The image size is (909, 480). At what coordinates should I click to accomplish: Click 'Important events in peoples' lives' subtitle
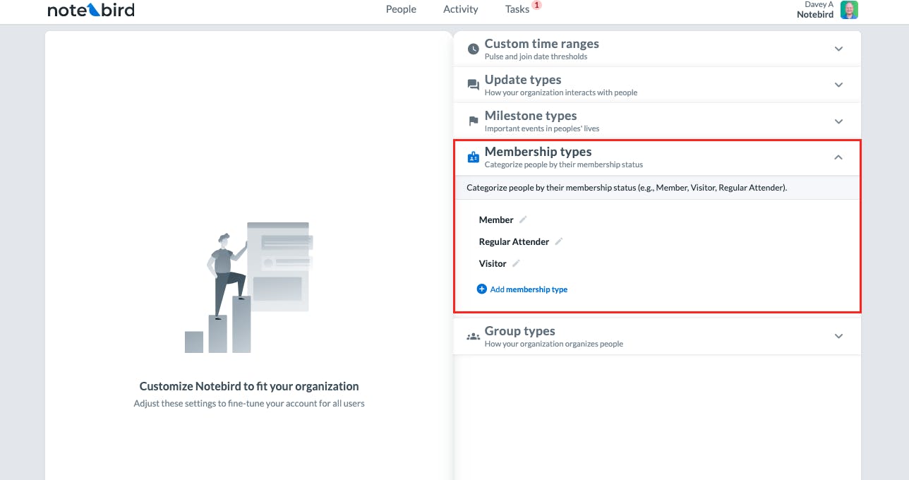point(542,128)
